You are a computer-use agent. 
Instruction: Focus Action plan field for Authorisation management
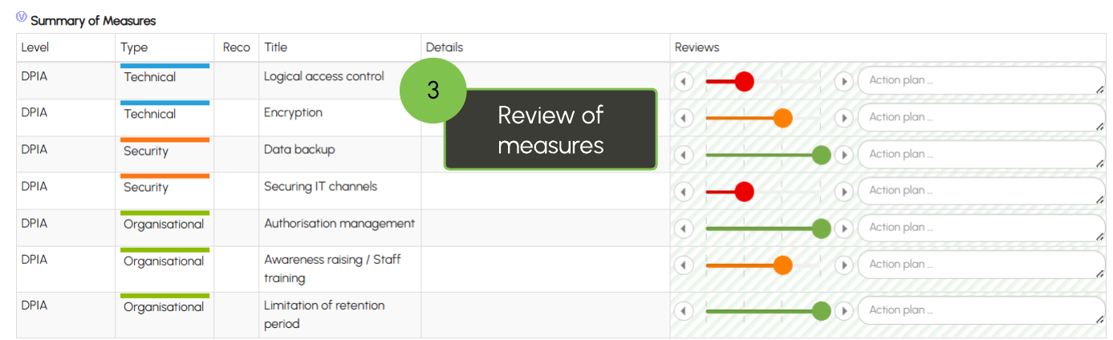tap(982, 228)
